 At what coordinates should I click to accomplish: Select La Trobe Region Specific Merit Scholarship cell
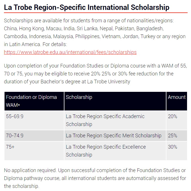[115, 136]
